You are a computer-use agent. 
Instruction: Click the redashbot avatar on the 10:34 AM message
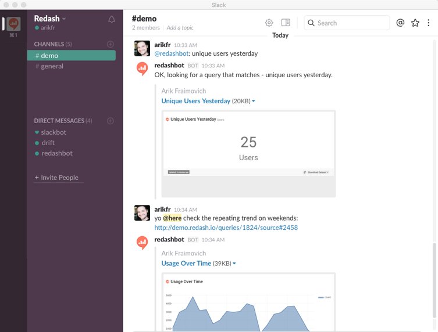[142, 243]
